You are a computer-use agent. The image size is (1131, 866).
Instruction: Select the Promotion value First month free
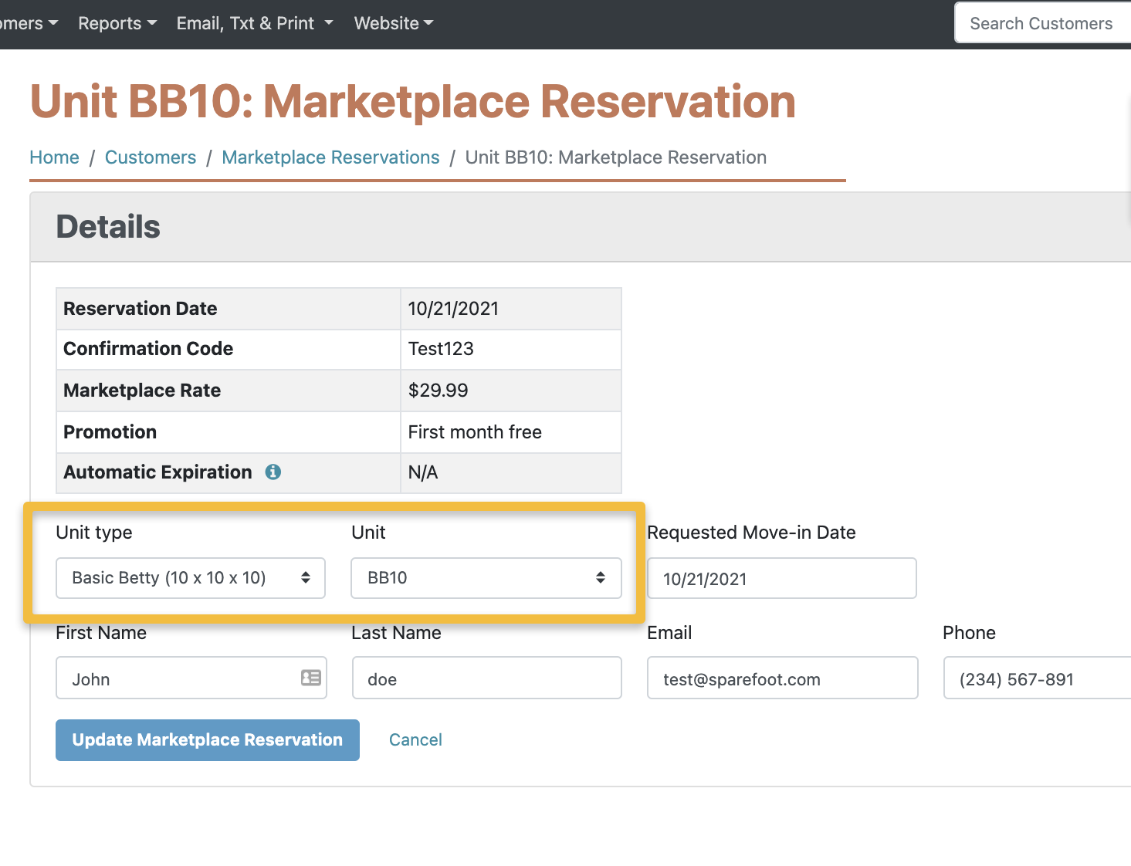475,432
